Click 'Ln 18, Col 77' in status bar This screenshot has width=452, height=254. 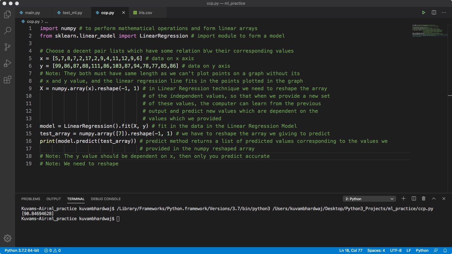pos(351,250)
